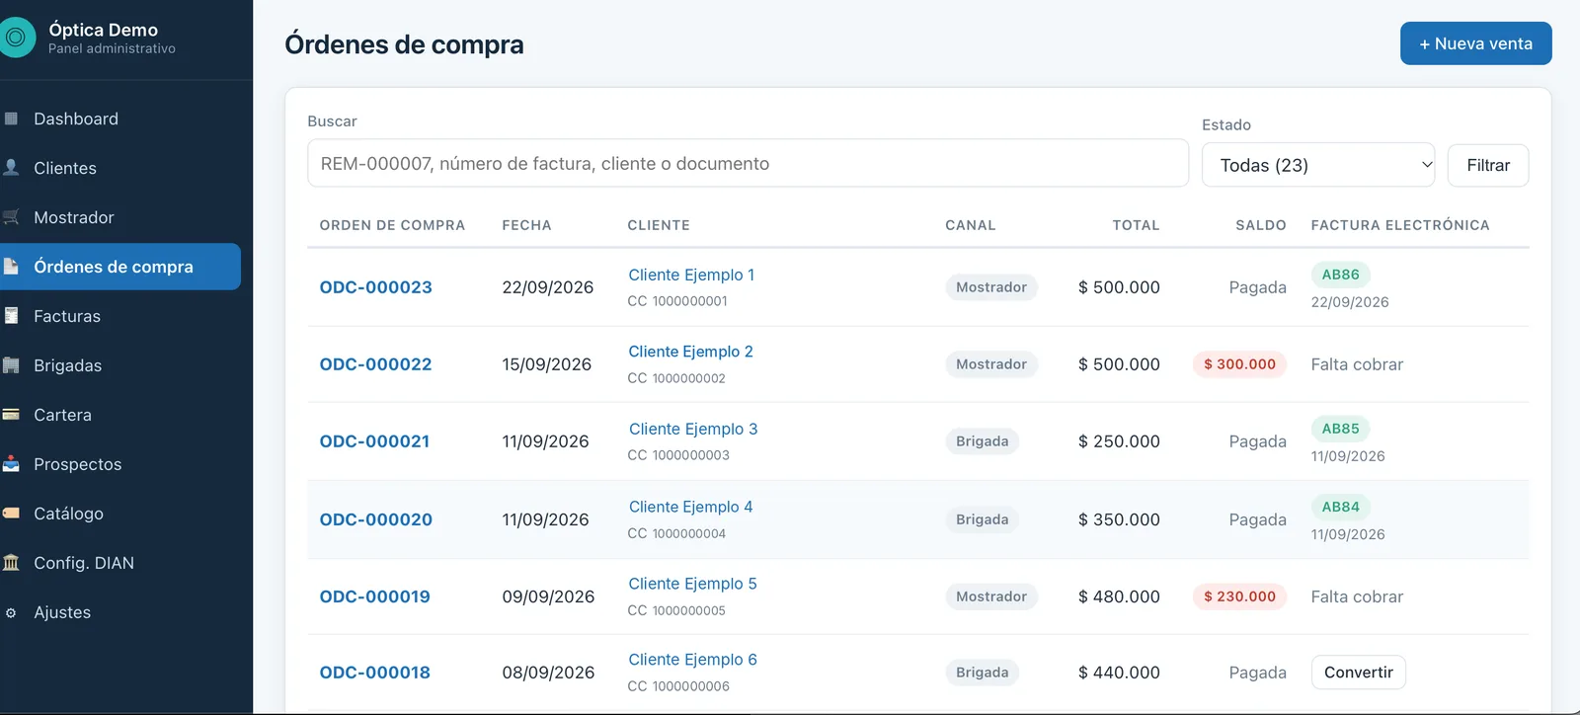Click the Catálogo tag icon
Image resolution: width=1580 pixels, height=715 pixels.
click(11, 514)
